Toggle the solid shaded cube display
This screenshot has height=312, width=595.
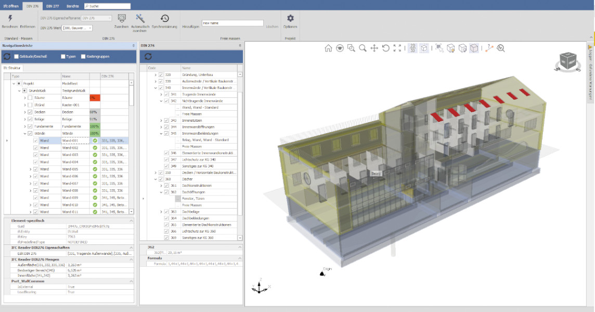[474, 48]
